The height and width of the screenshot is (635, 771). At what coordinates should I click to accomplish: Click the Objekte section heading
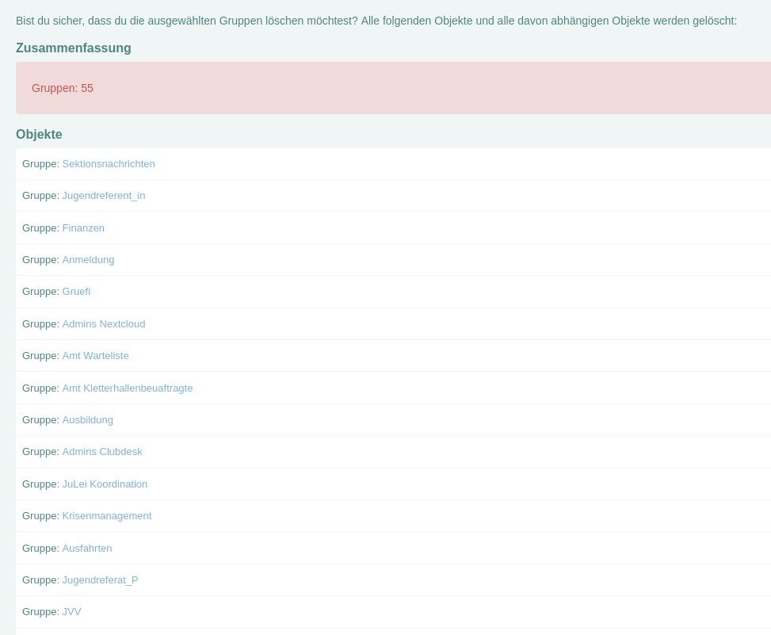[39, 135]
